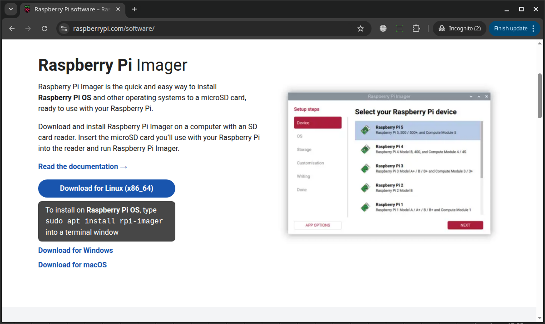Click the Download for macOS link
545x324 pixels.
pos(72,265)
